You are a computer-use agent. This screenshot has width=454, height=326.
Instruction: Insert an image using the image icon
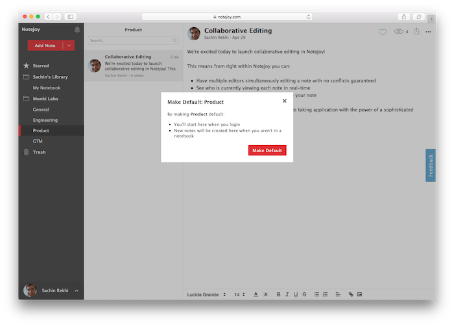(x=359, y=294)
